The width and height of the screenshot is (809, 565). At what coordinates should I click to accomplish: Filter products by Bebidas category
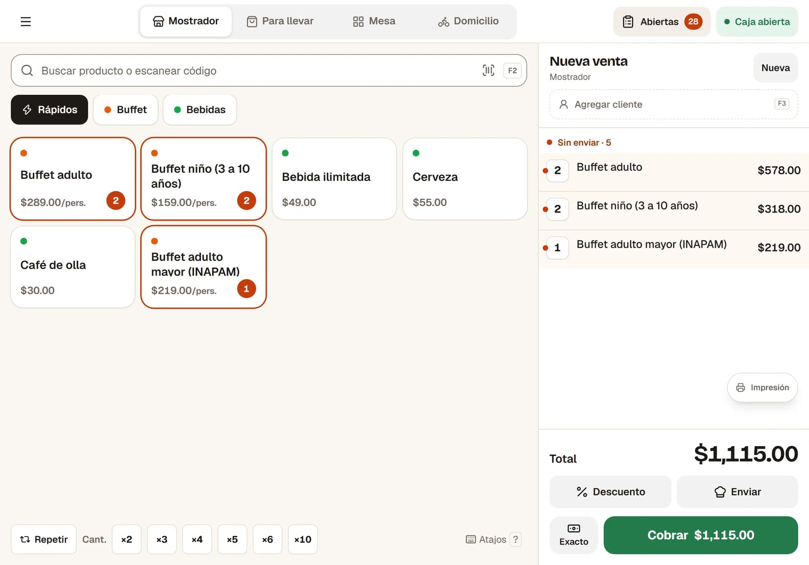click(200, 110)
